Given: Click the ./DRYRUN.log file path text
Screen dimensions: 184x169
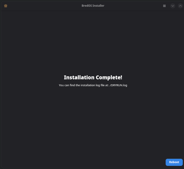Looking at the screenshot, I should (118, 85).
